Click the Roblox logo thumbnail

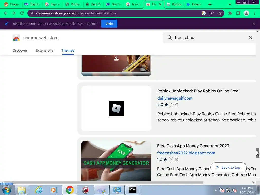(116, 108)
